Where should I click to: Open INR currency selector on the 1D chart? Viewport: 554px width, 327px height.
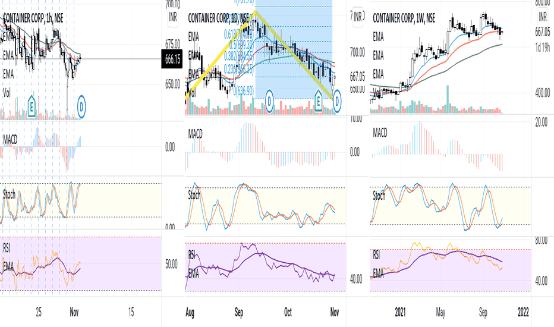point(358,17)
